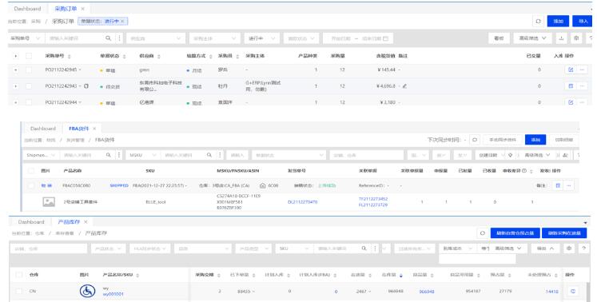Click the download icon in purchase order toolbar

tap(561, 38)
